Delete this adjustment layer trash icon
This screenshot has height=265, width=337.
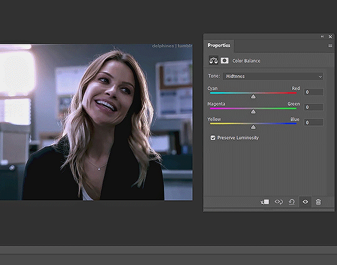pyautogui.click(x=318, y=202)
